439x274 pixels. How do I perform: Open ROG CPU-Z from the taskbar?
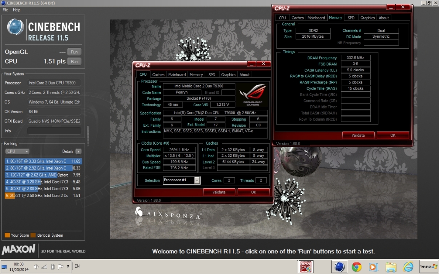(306, 267)
